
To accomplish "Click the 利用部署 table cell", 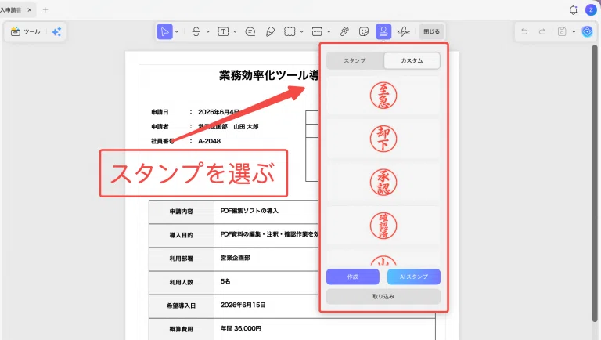I will click(x=182, y=259).
